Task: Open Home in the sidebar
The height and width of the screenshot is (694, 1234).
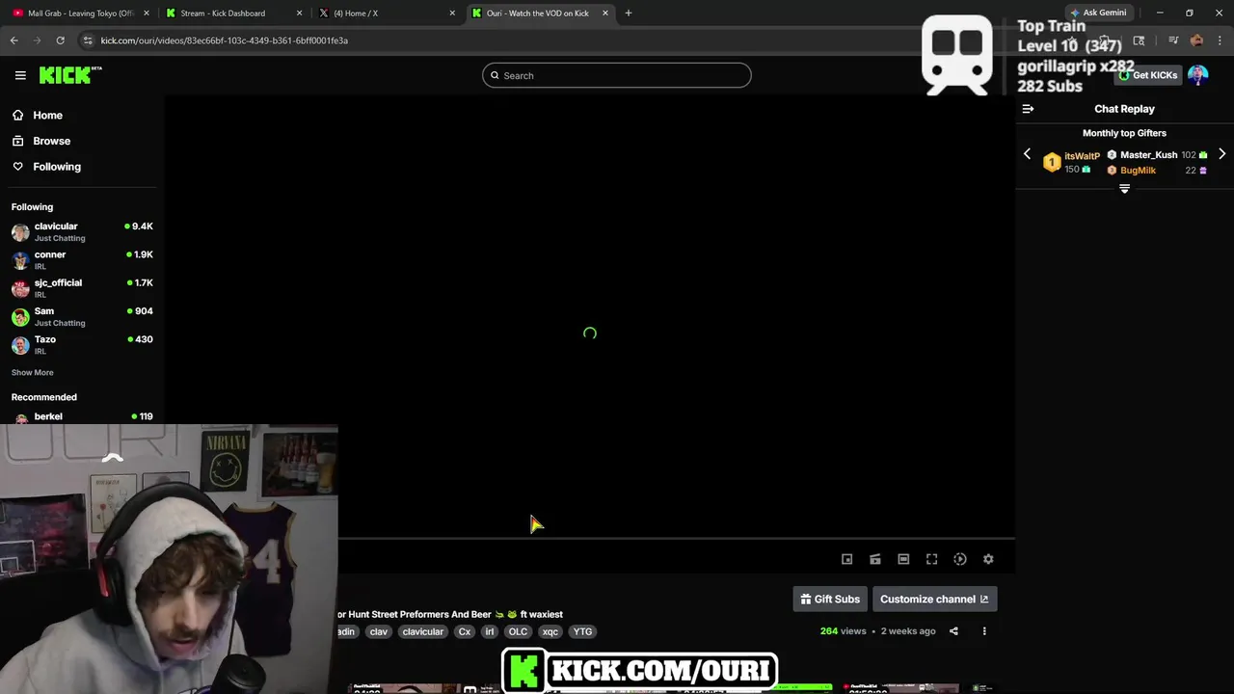Action: (47, 115)
